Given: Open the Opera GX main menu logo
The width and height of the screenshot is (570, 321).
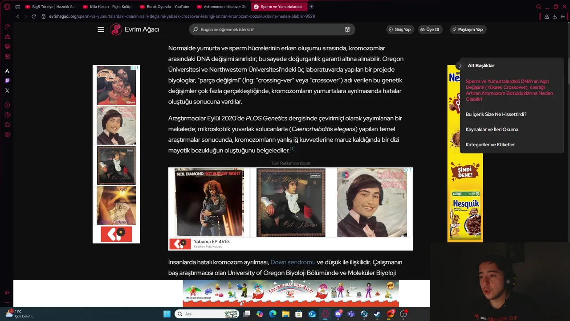Looking at the screenshot, I should click(7, 7).
